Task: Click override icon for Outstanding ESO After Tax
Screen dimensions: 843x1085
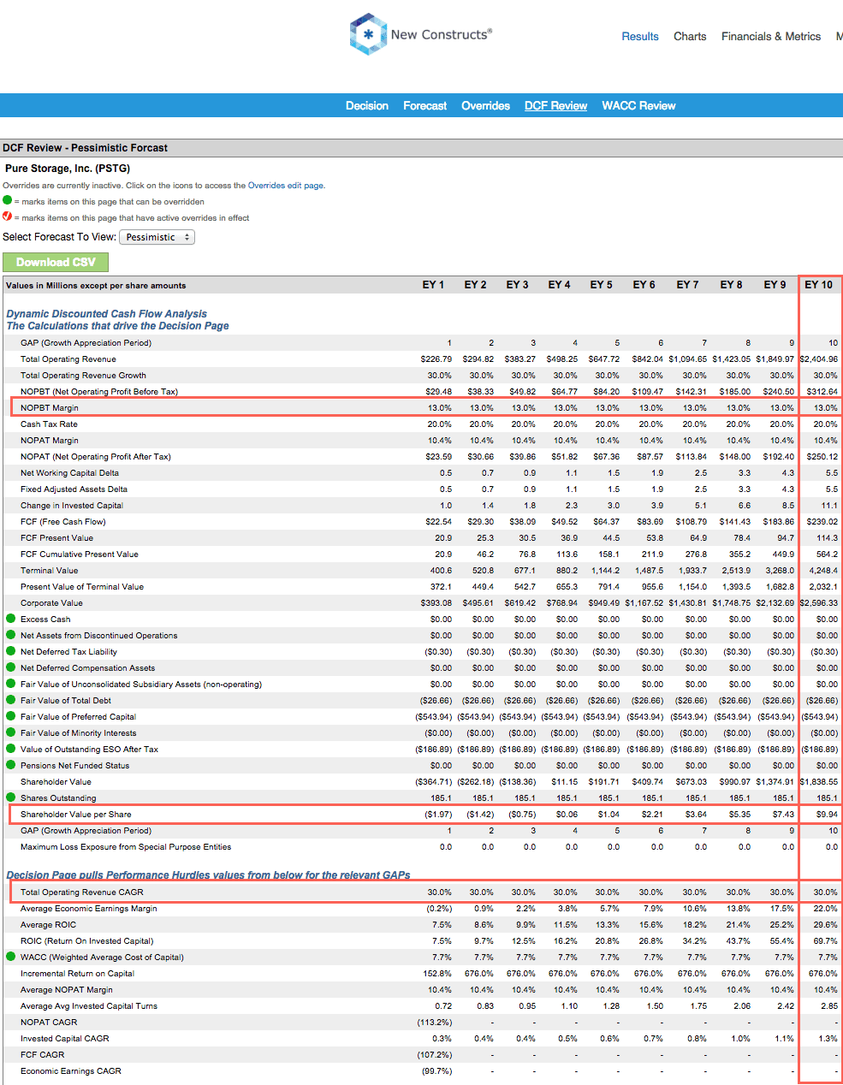Action: [x=10, y=749]
